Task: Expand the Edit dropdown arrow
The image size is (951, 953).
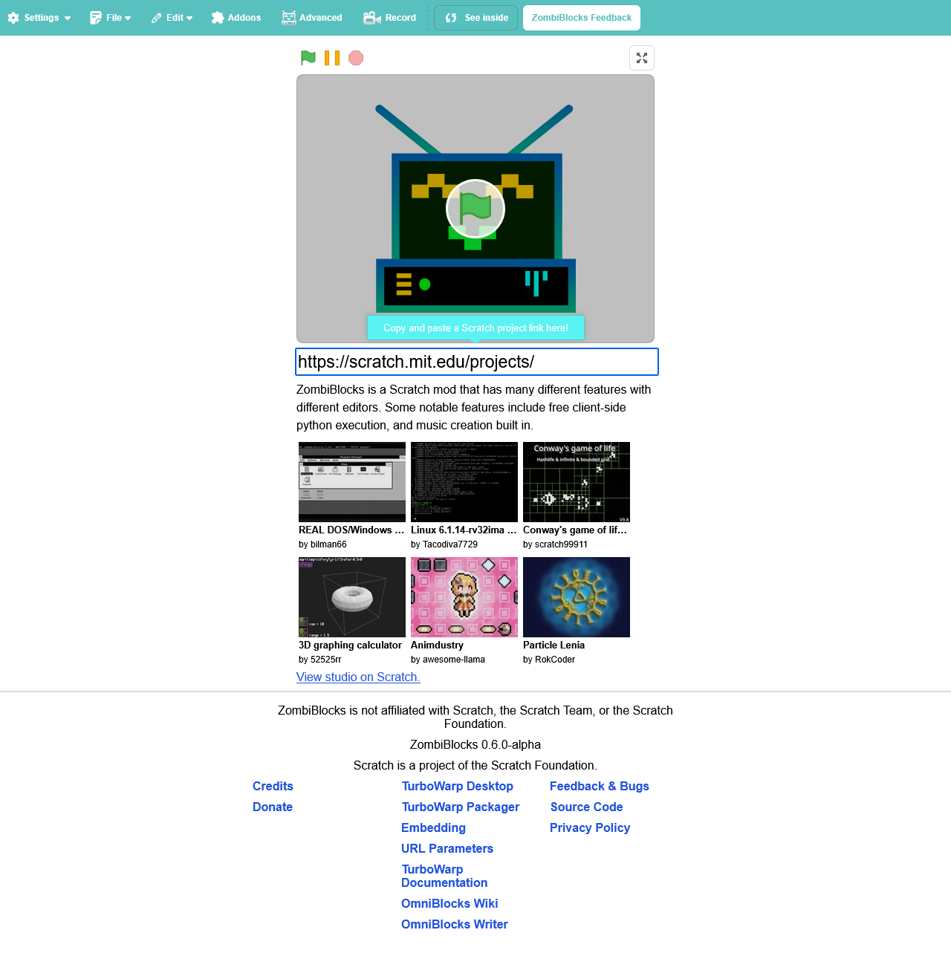Action: (189, 19)
